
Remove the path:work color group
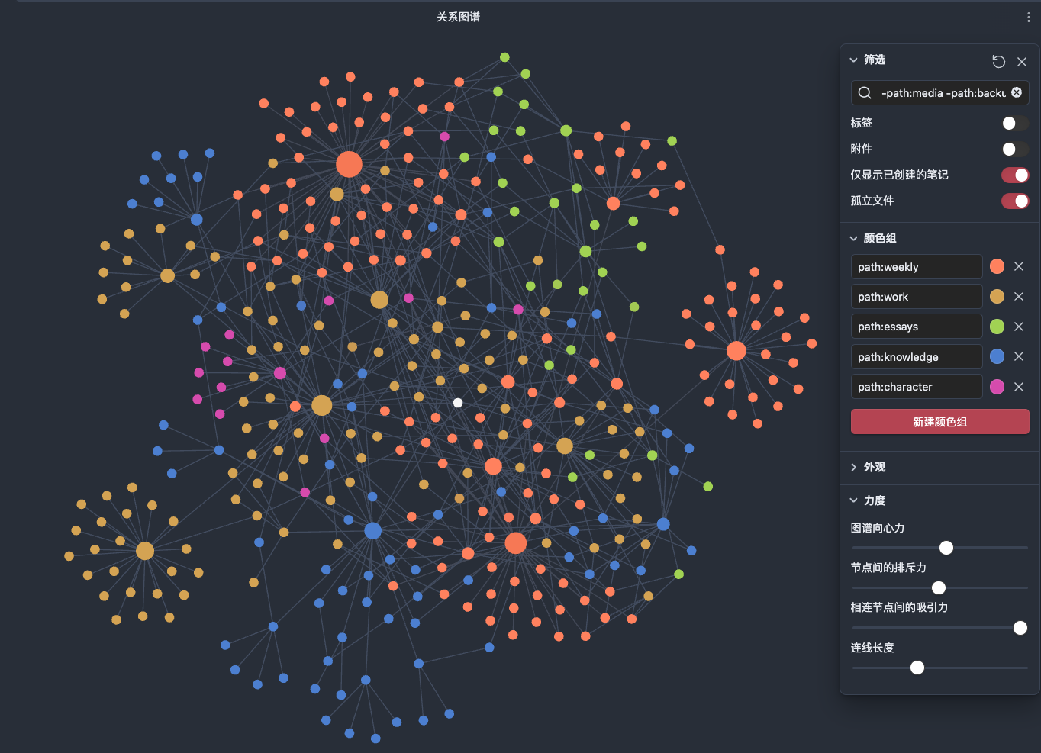pyautogui.click(x=1019, y=296)
